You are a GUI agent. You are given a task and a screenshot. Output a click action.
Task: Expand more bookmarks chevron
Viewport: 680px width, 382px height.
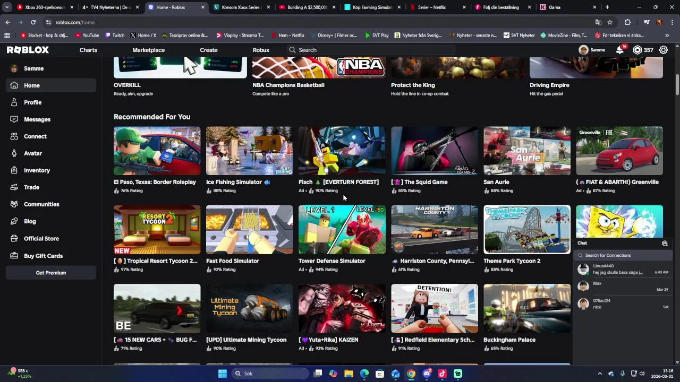(x=667, y=36)
